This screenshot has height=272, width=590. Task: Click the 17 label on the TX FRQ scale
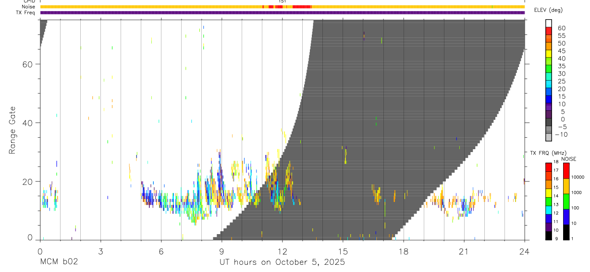(x=555, y=170)
